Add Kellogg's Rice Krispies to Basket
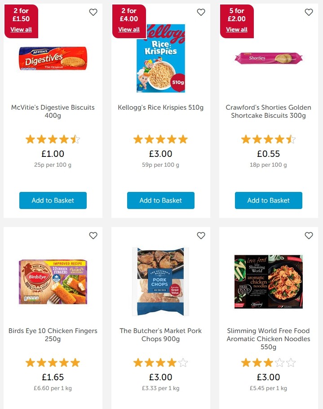The height and width of the screenshot is (409, 323). point(160,200)
